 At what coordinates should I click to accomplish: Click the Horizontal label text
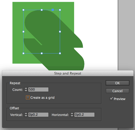coord(60,115)
